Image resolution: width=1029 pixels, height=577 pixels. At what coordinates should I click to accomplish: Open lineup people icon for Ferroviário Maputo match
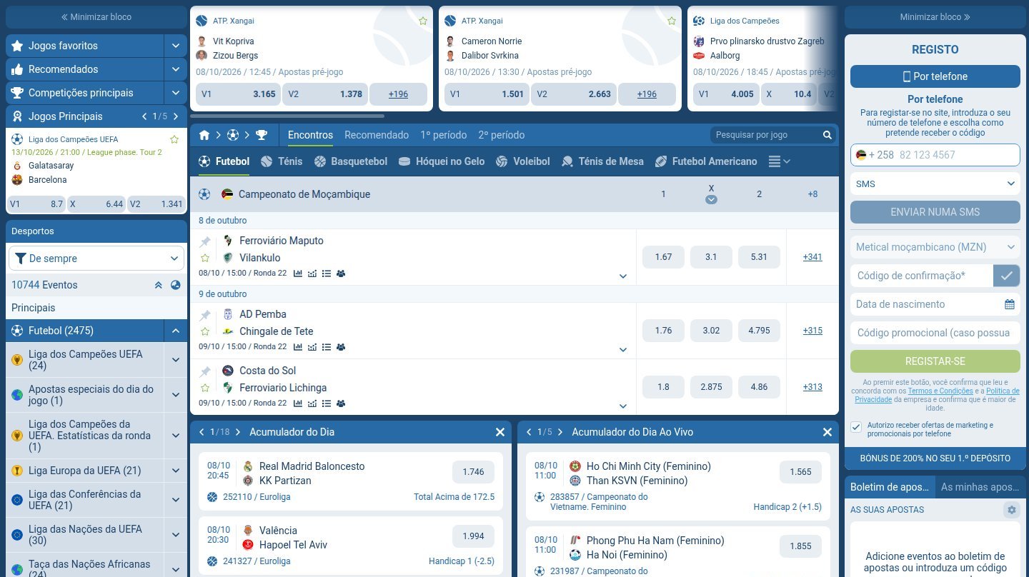(x=341, y=274)
